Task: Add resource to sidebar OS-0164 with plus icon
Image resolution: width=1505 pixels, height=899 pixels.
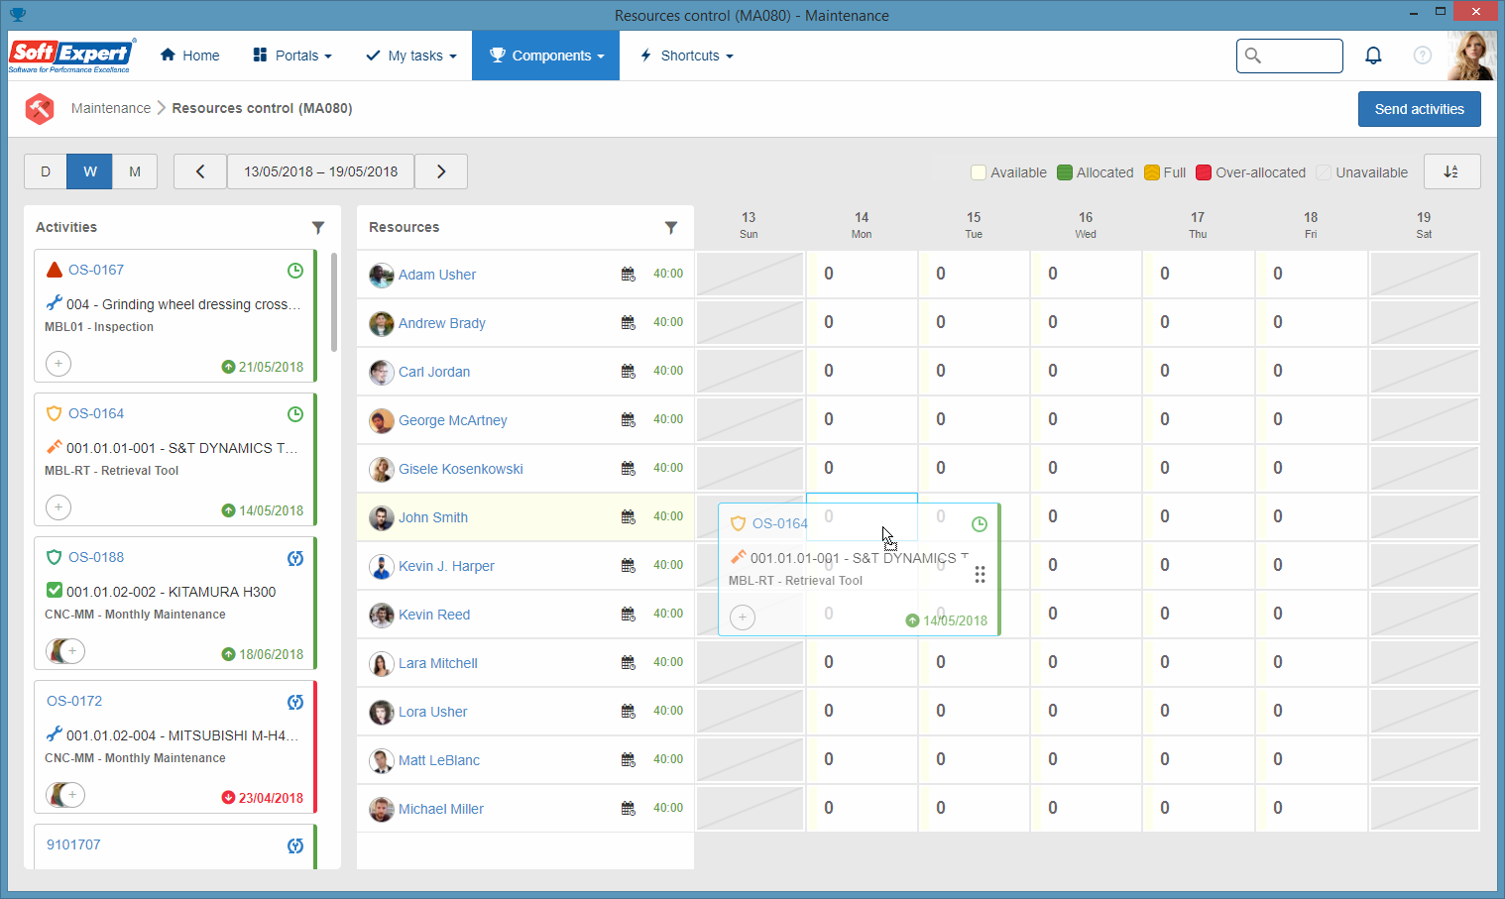Action: (58, 507)
